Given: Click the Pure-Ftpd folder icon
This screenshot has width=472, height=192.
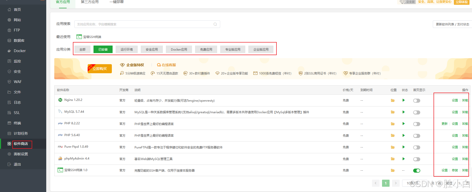Looking at the screenshot, I should 393,147.
